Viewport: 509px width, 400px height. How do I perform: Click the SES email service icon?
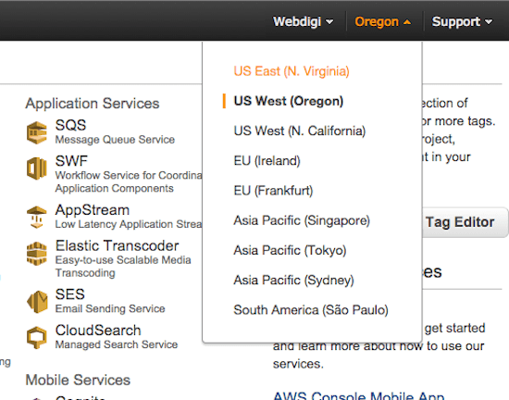pos(37,302)
